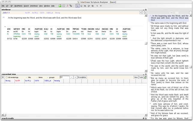Click the red checkmark toolbar icon

click(67, 6)
